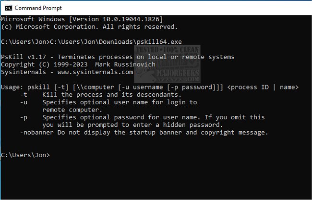
Task: Click the empty C:\Users\Jon> prompt at bottom
Action: click(25, 155)
